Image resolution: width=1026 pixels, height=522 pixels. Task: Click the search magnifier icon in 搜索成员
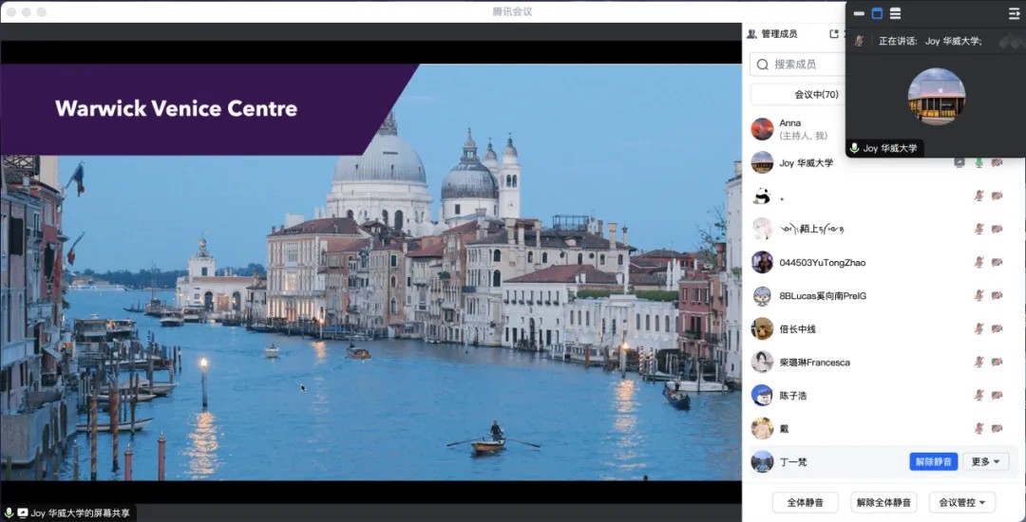(762, 64)
